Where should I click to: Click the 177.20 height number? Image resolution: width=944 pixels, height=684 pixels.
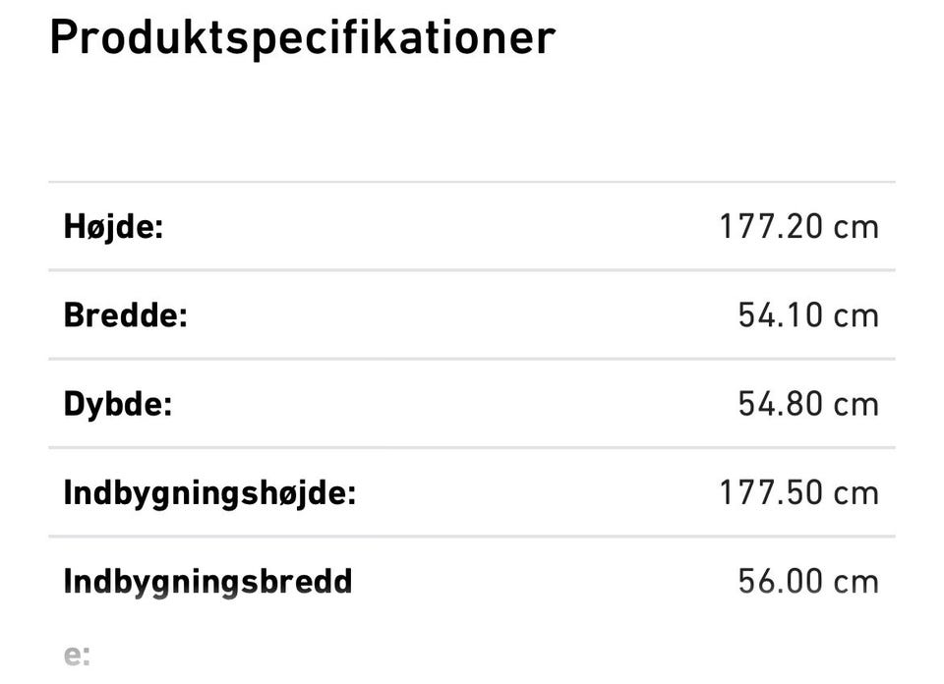[x=770, y=228]
